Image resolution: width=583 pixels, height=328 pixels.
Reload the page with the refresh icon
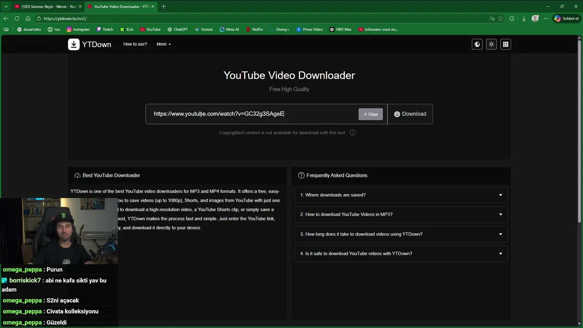(x=17, y=19)
